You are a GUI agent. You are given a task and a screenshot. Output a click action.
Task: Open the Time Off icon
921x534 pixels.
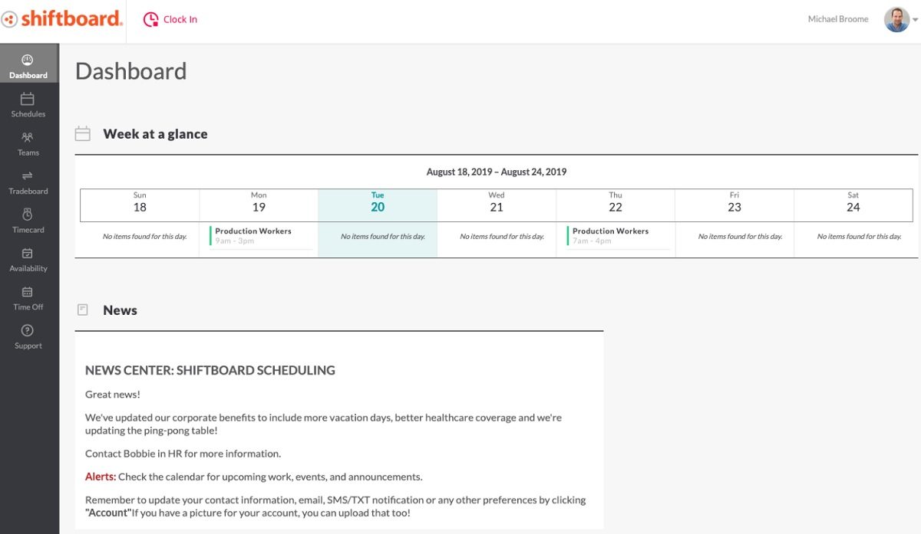point(28,291)
